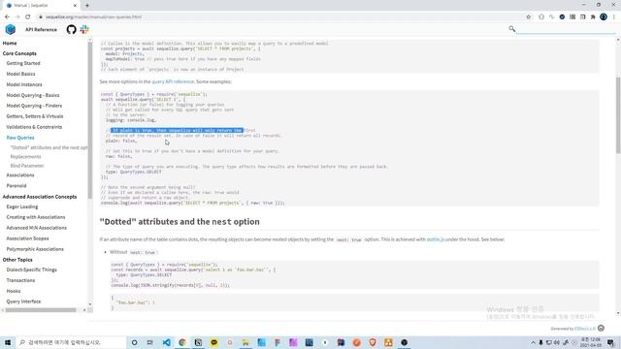The image size is (621, 349).
Task: Jump to the Replacements section
Action: pos(26,157)
